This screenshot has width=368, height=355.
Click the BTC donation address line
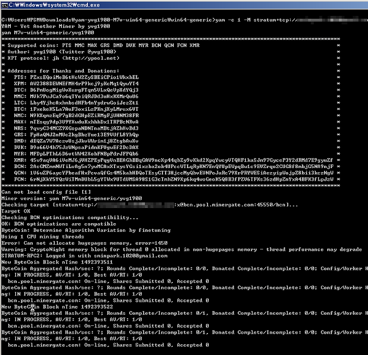(76, 109)
